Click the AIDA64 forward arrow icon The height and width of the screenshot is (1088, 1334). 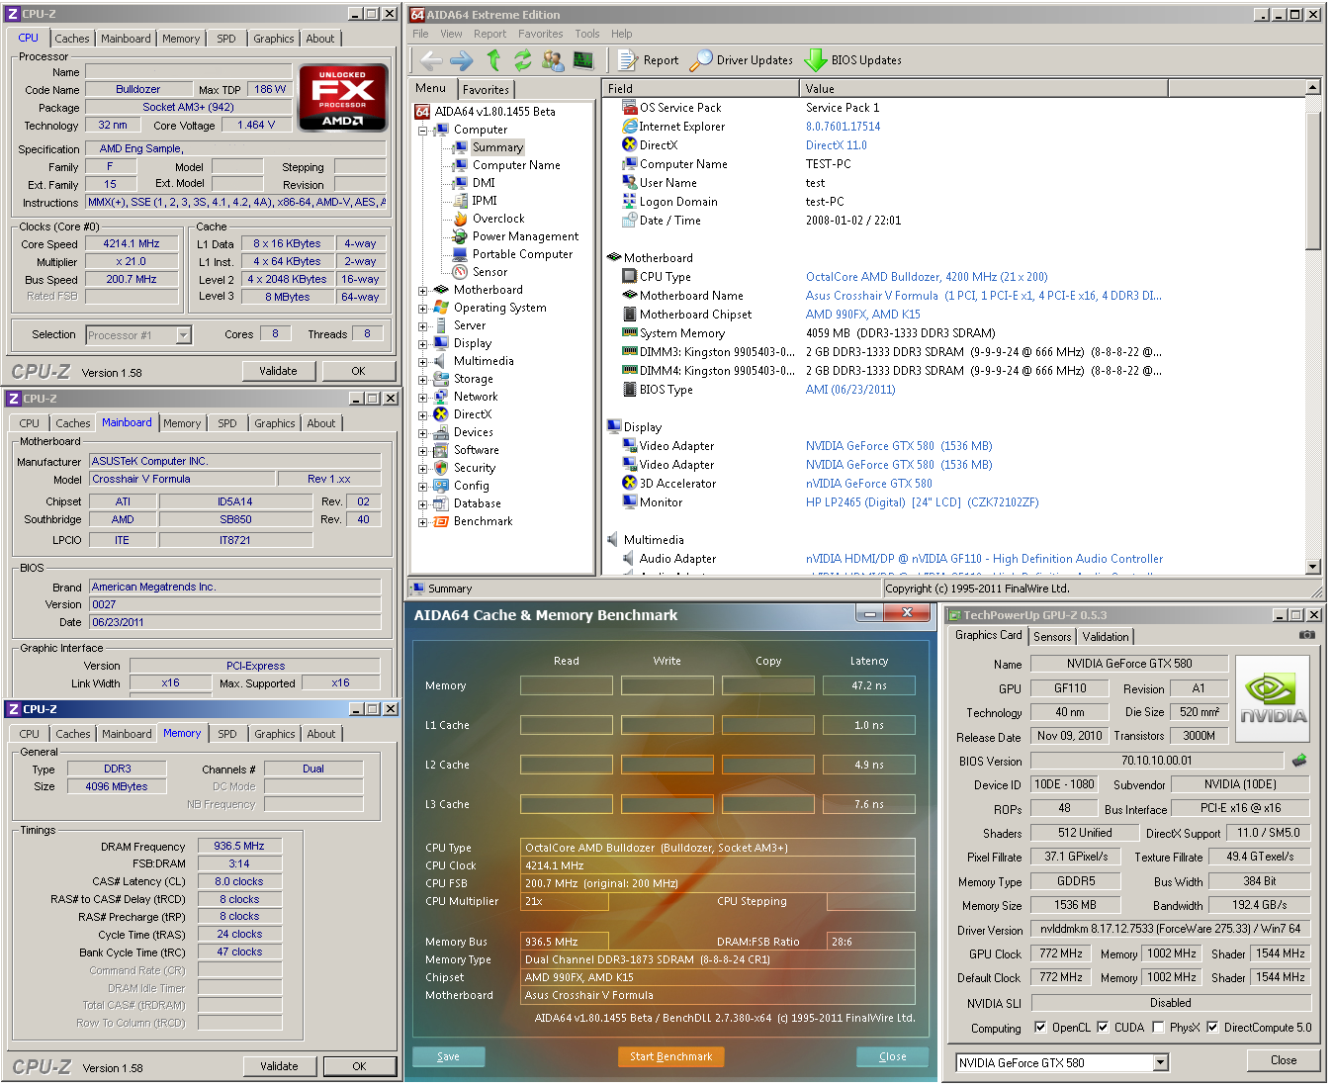(x=462, y=60)
